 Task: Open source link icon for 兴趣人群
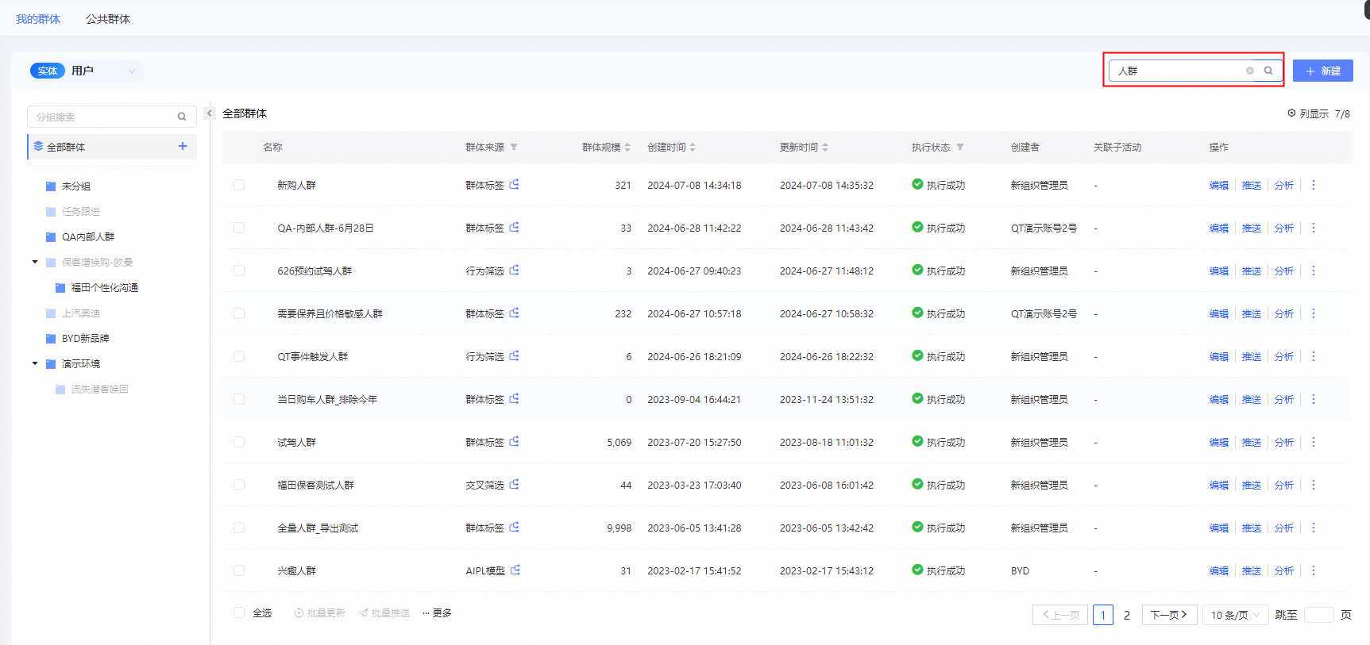tap(515, 570)
